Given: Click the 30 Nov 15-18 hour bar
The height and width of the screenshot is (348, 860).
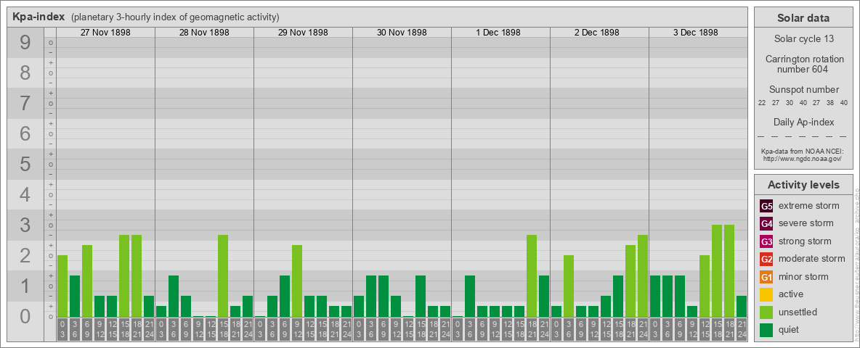Looking at the screenshot, I should pos(421,296).
